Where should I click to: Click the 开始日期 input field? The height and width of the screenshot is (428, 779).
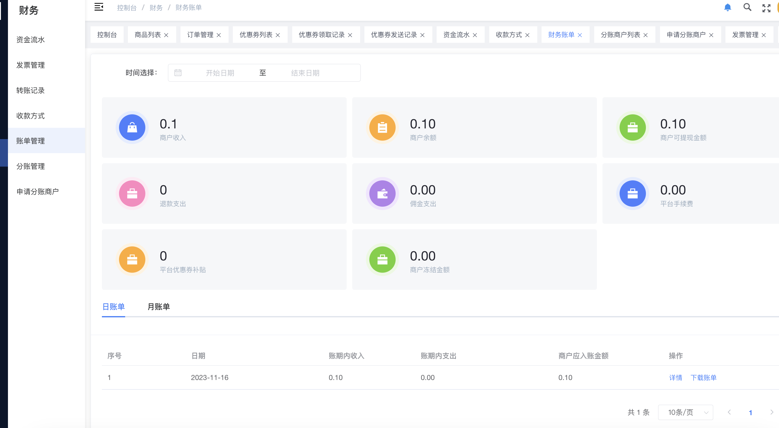220,73
